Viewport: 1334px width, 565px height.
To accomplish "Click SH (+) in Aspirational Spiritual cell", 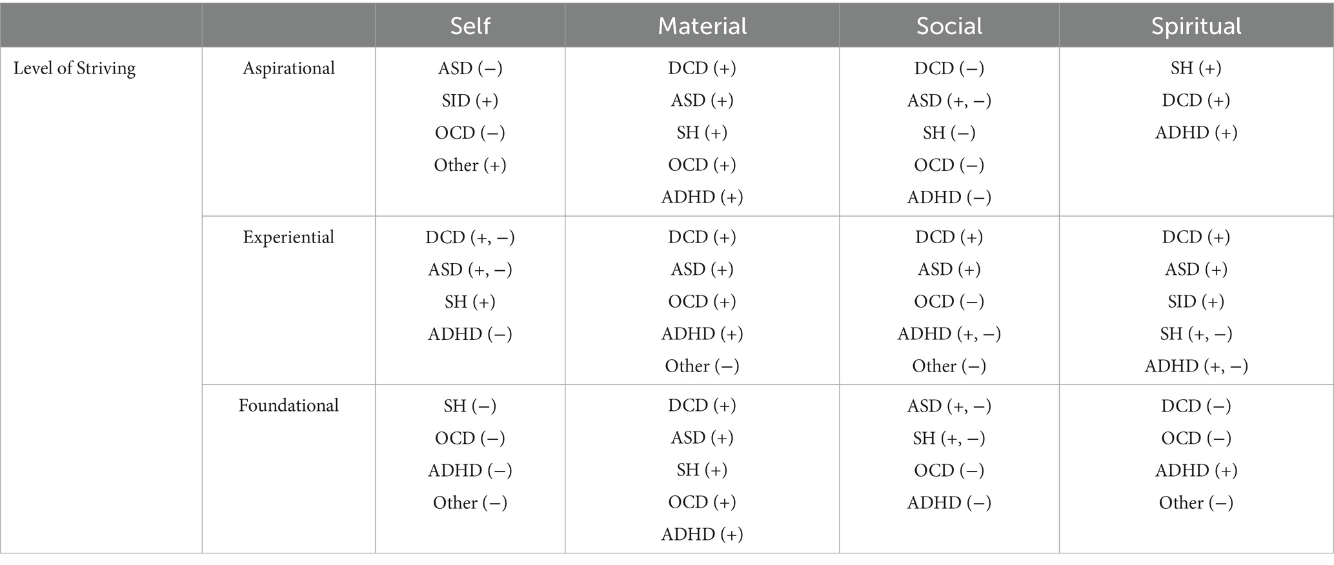I will pos(1196,68).
